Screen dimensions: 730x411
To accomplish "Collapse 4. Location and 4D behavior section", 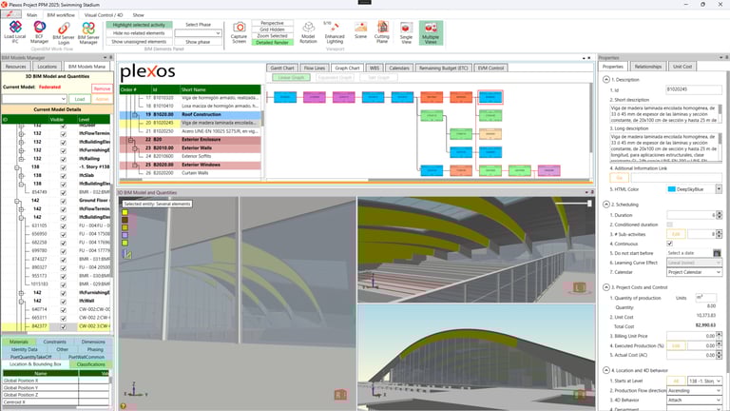I will 606,370.
